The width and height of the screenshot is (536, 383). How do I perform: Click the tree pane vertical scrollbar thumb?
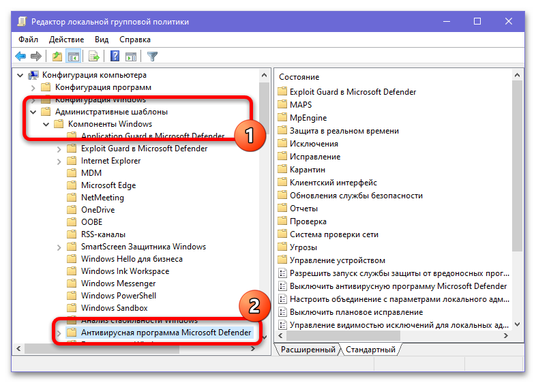pyautogui.click(x=264, y=107)
